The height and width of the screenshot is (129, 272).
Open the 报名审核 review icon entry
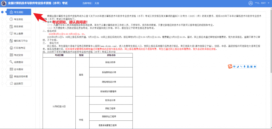(x=11, y=26)
